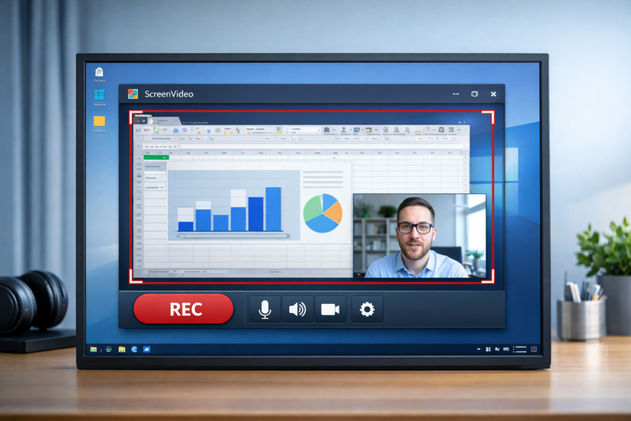Click the camera icon in the system tray
631x421 pixels.
(507, 349)
